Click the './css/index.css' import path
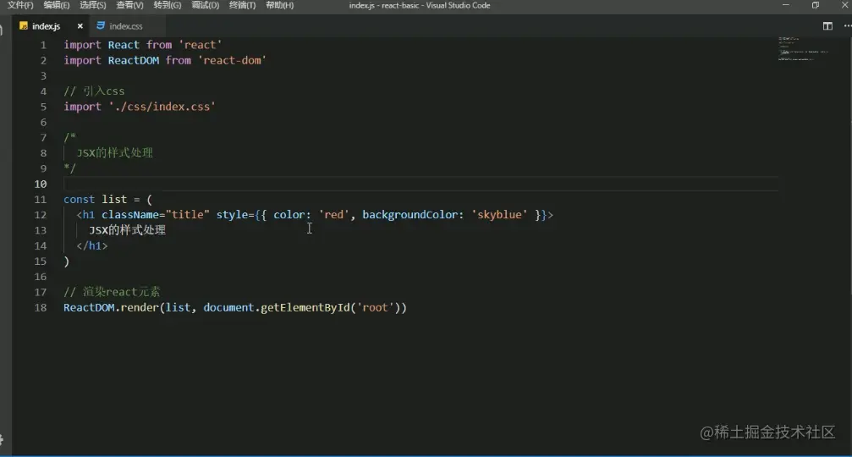The image size is (852, 457). point(162,107)
